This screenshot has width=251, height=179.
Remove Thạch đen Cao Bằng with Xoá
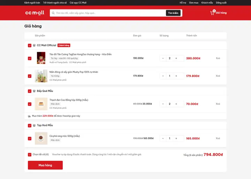tap(218, 104)
